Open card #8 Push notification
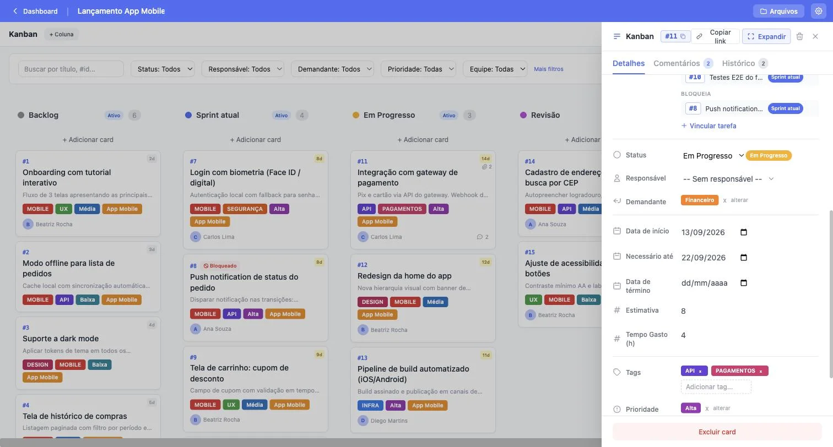The height and width of the screenshot is (447, 833). 256,297
